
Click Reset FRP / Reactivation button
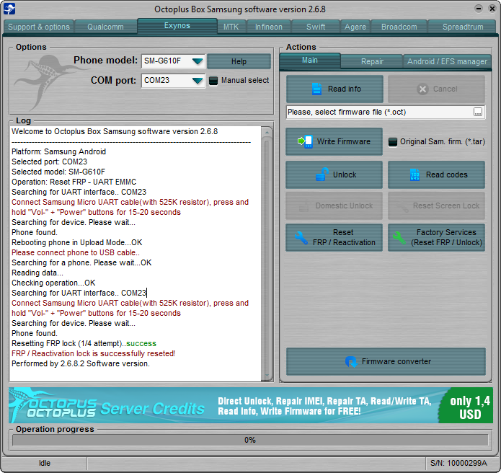point(334,237)
